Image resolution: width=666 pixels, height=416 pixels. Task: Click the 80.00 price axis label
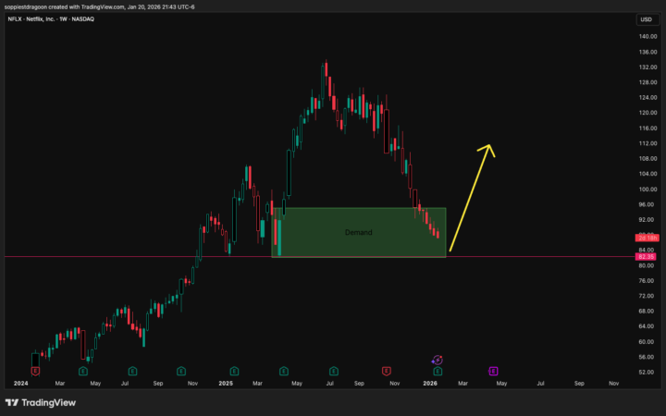(647, 265)
